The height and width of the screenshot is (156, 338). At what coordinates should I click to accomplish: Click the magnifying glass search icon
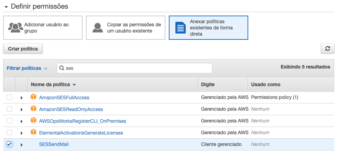62,68
